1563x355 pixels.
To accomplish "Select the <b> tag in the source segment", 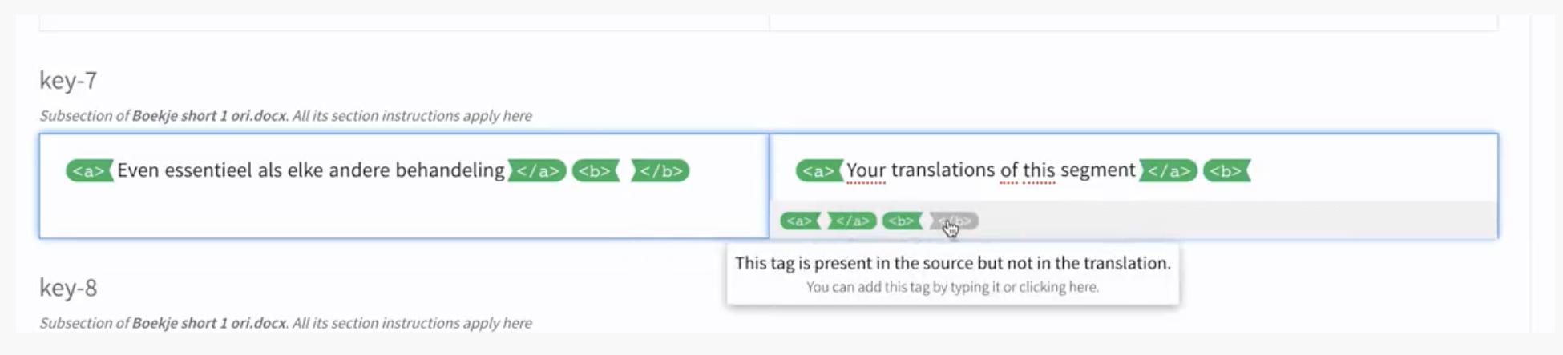I will coord(596,170).
